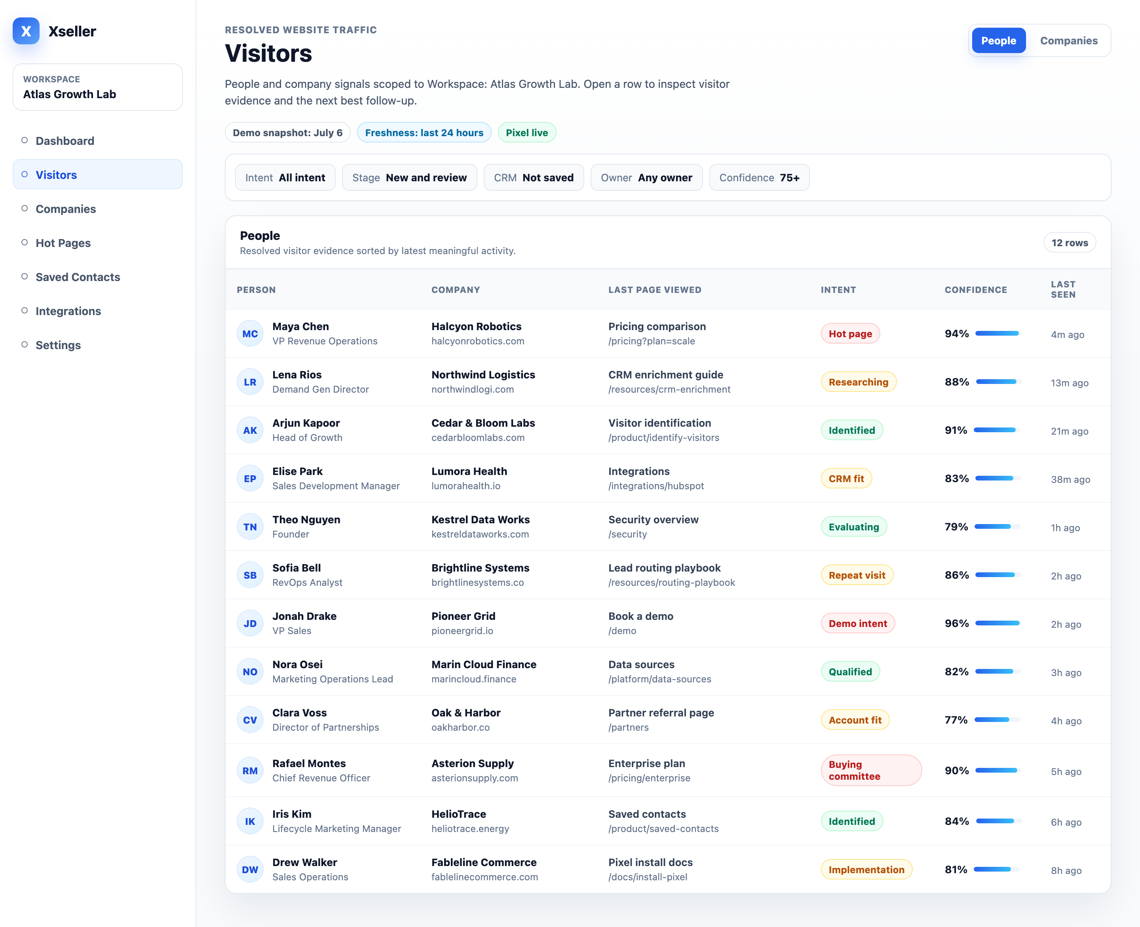Open Jonah Drake's JD avatar

point(250,624)
